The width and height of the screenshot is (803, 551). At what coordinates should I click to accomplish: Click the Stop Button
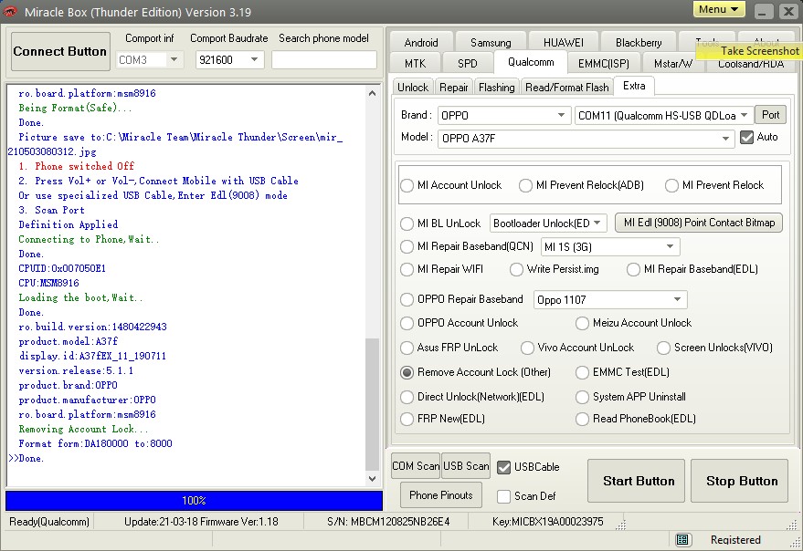click(x=740, y=481)
